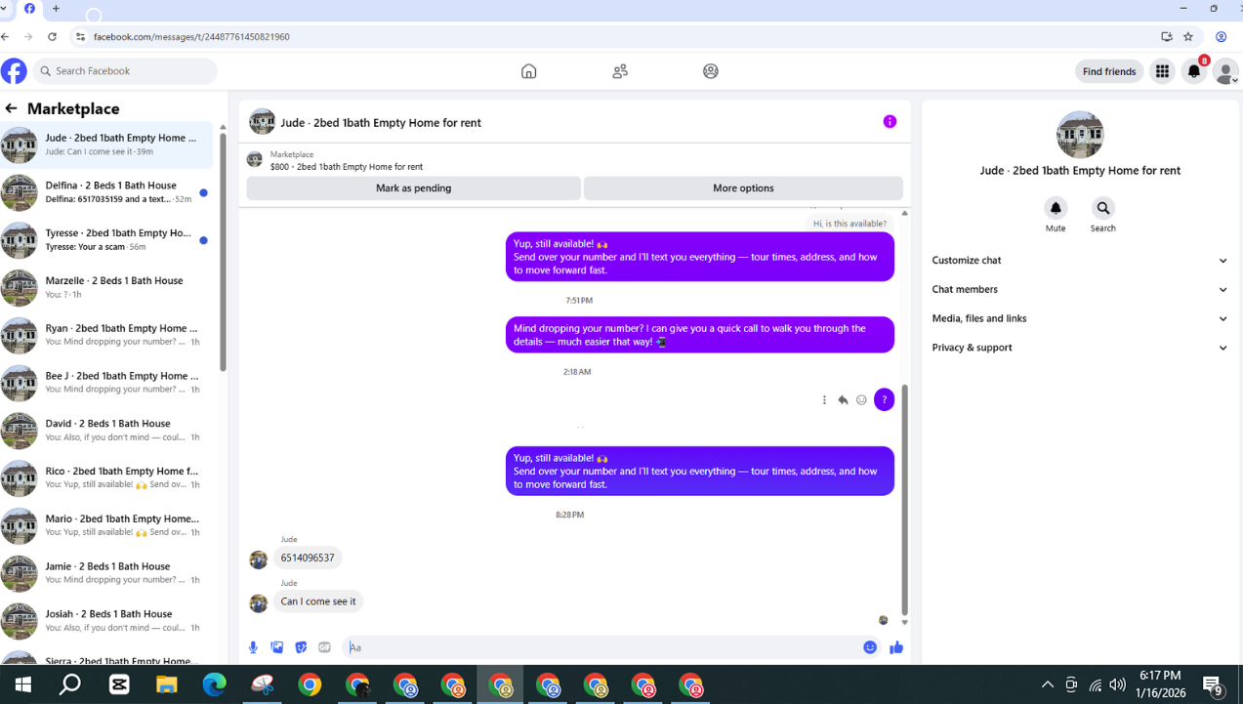Open notifications bell with badge

(x=1194, y=71)
